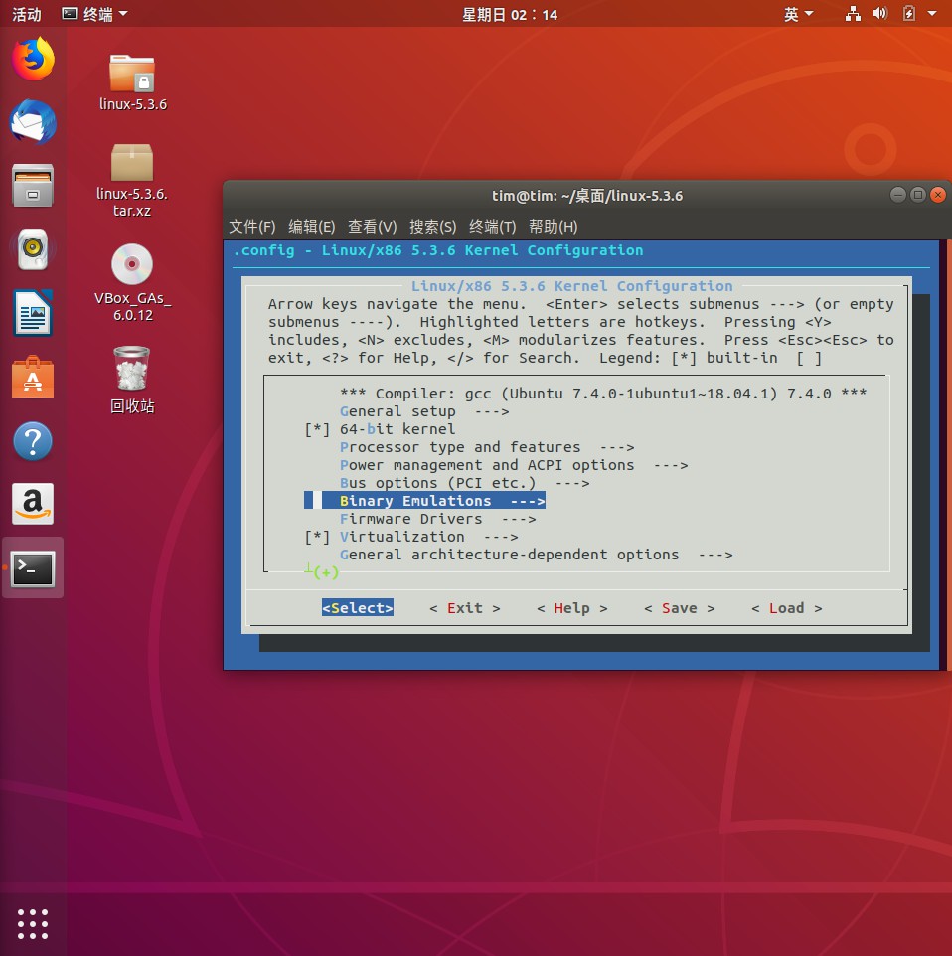Open the 搜索(S) menu in terminal

coord(432,226)
